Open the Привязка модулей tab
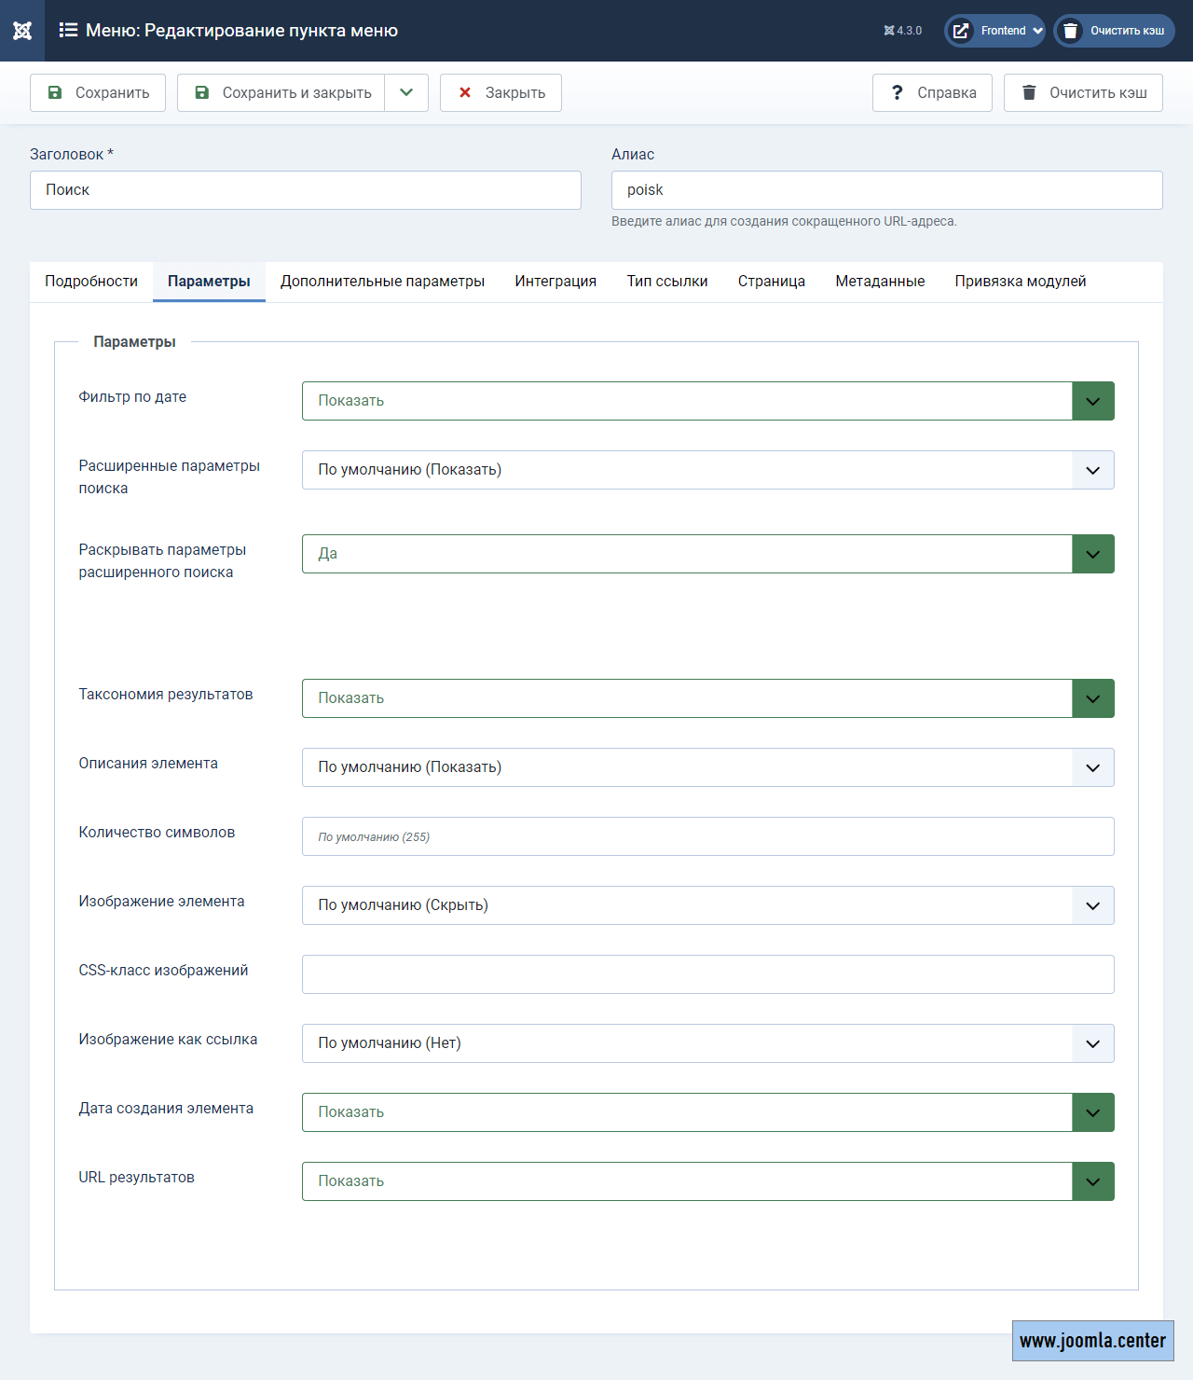Viewport: 1193px width, 1380px height. 1020,282
